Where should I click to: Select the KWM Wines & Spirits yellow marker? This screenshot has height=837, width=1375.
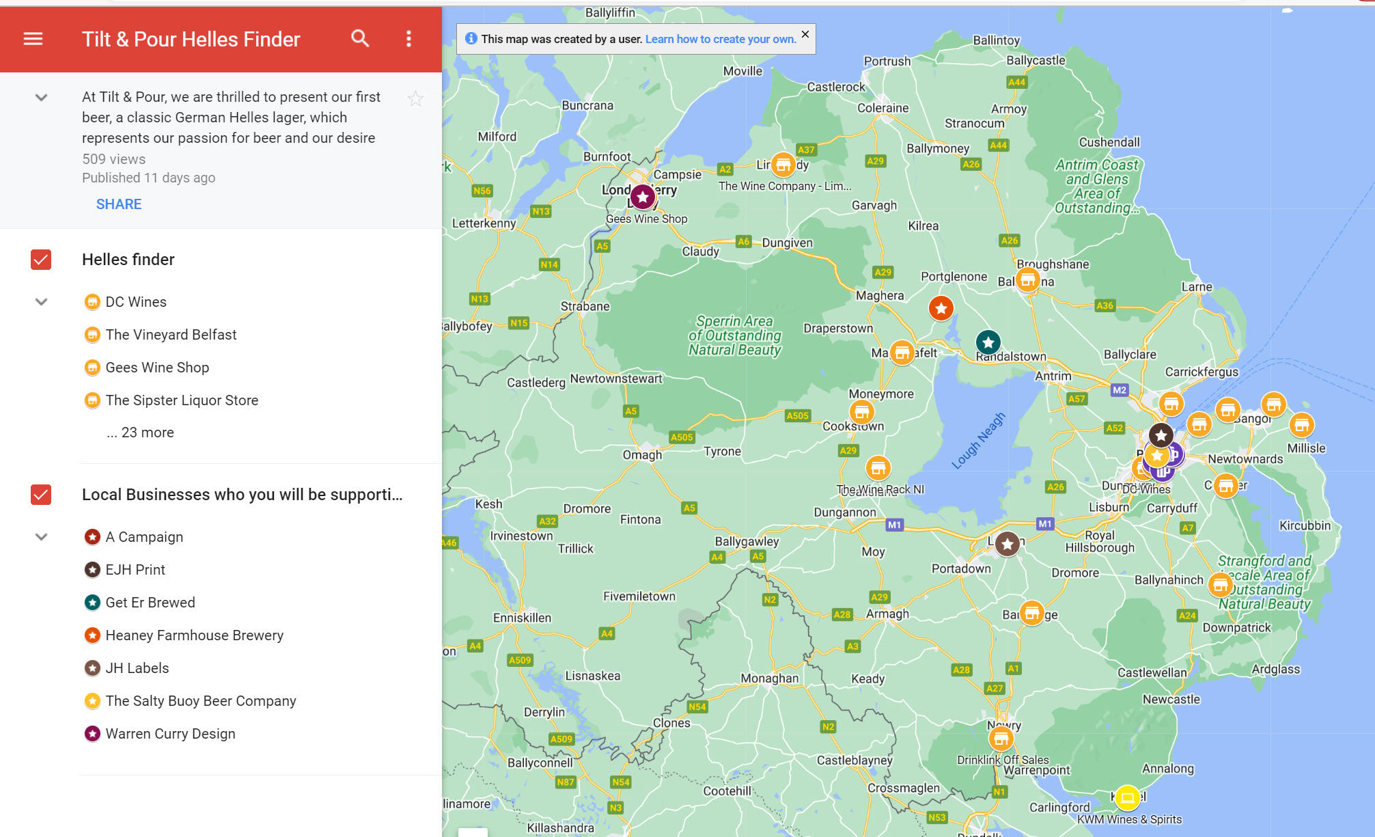pos(1127,797)
